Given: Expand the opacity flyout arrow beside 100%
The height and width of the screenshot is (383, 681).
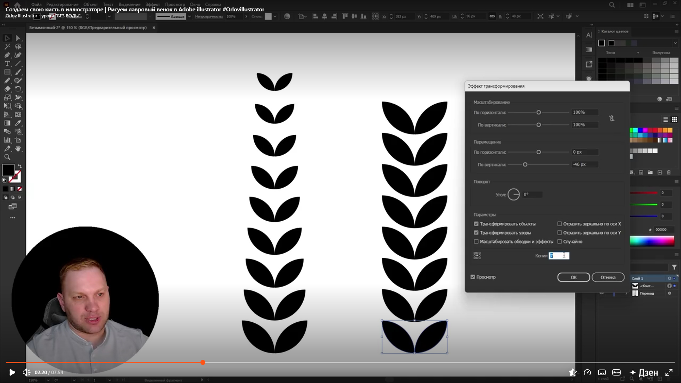Looking at the screenshot, I should click(246, 16).
